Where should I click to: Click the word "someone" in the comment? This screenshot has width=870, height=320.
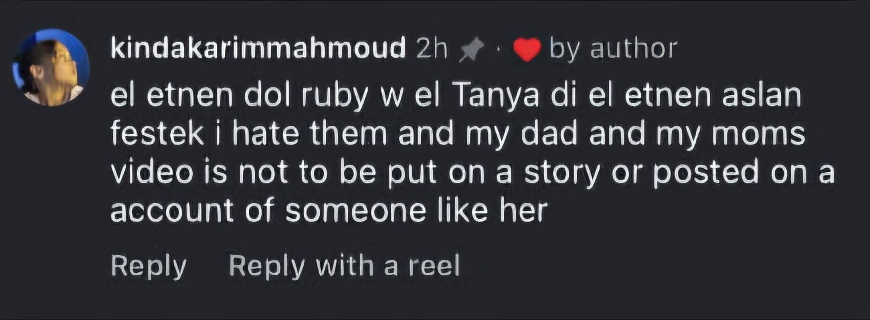click(355, 210)
